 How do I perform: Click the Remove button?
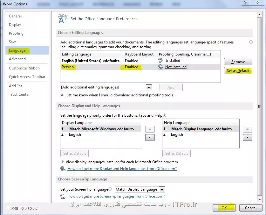click(x=238, y=62)
